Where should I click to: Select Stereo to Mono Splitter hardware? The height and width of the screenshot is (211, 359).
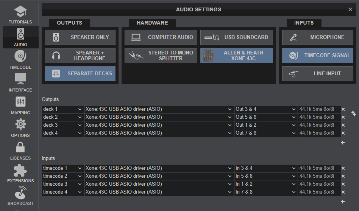161,56
